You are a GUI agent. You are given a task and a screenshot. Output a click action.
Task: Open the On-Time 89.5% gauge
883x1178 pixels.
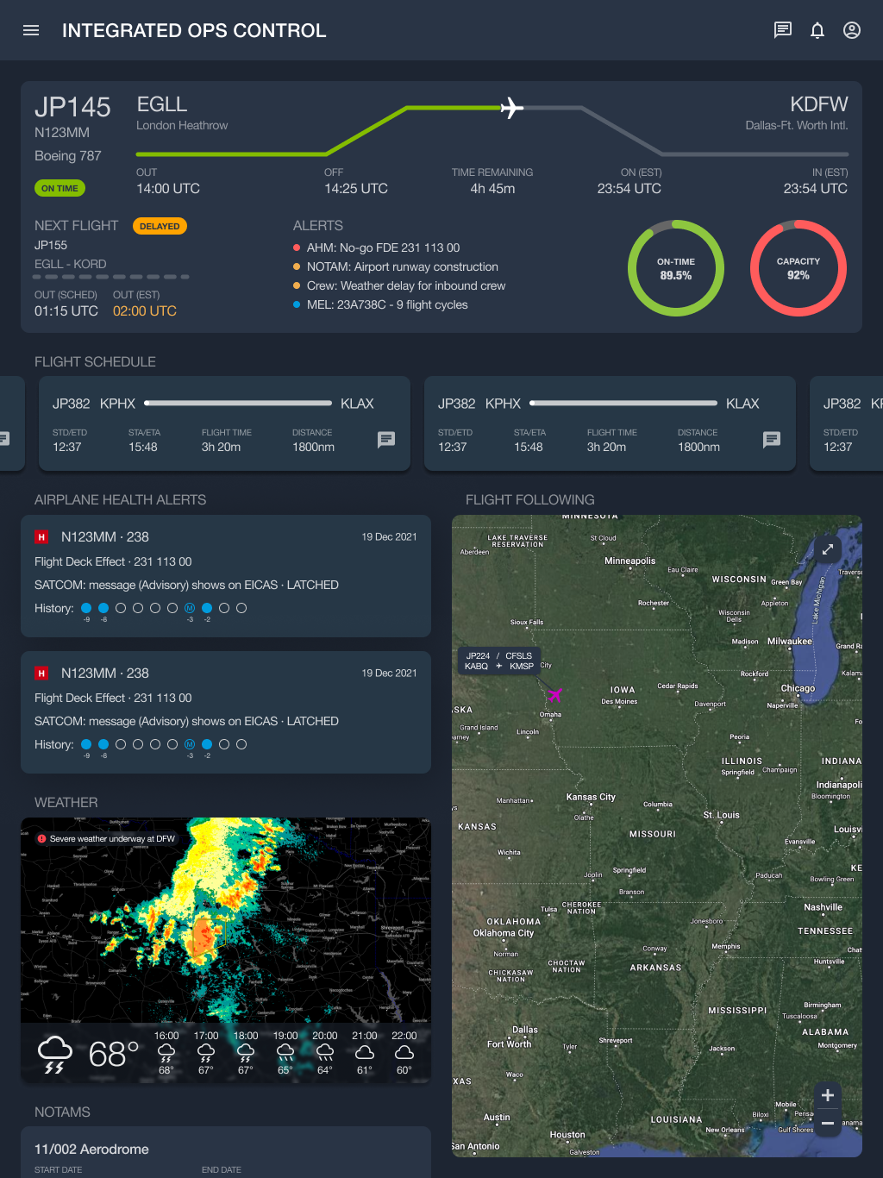tap(676, 268)
